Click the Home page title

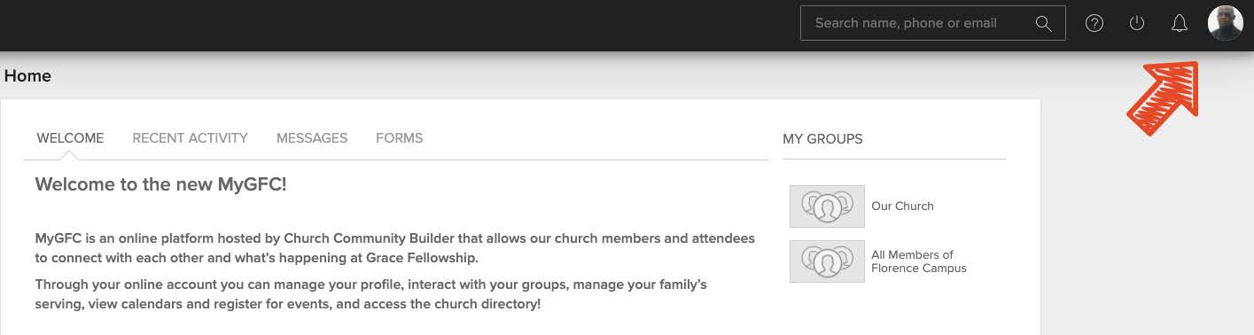point(27,76)
